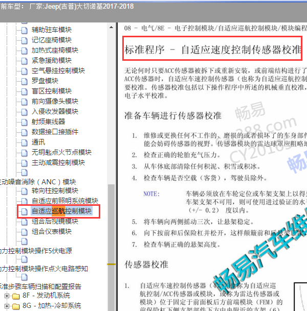The height and width of the screenshot is (311, 307).
Task: Select 通讯 entry in tree
Action: 38,142
